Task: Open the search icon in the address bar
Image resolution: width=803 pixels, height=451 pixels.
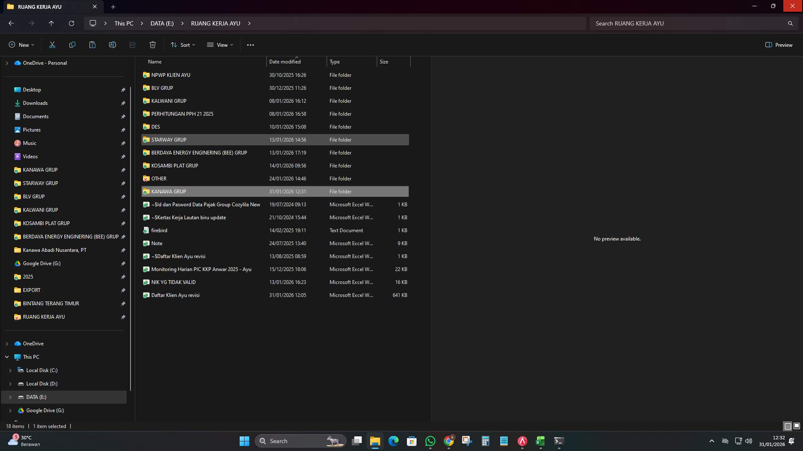Action: click(x=790, y=23)
